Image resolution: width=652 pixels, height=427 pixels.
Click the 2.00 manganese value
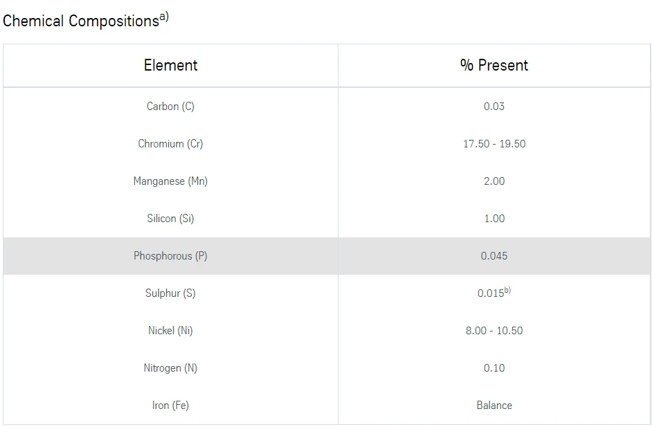(x=494, y=181)
